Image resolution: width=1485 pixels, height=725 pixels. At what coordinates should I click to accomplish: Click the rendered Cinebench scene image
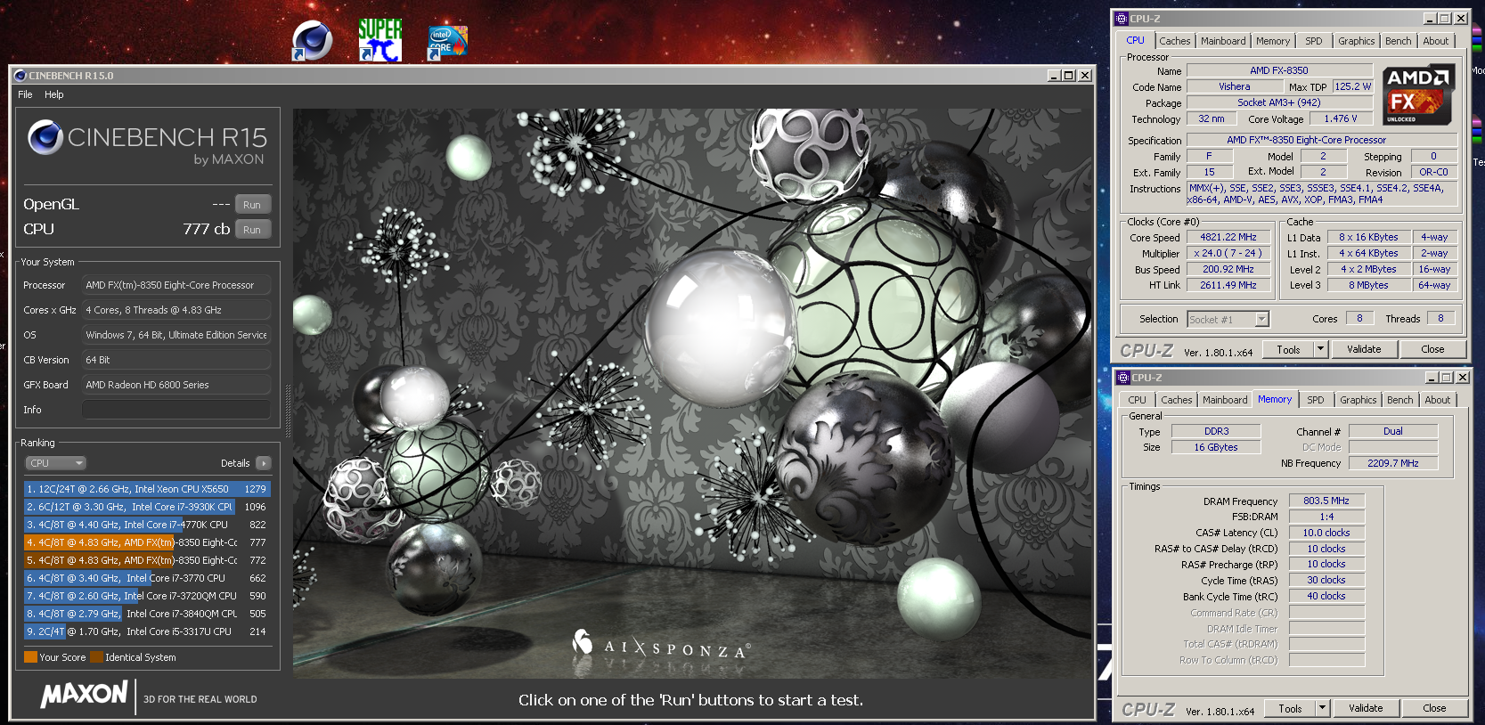(692, 394)
